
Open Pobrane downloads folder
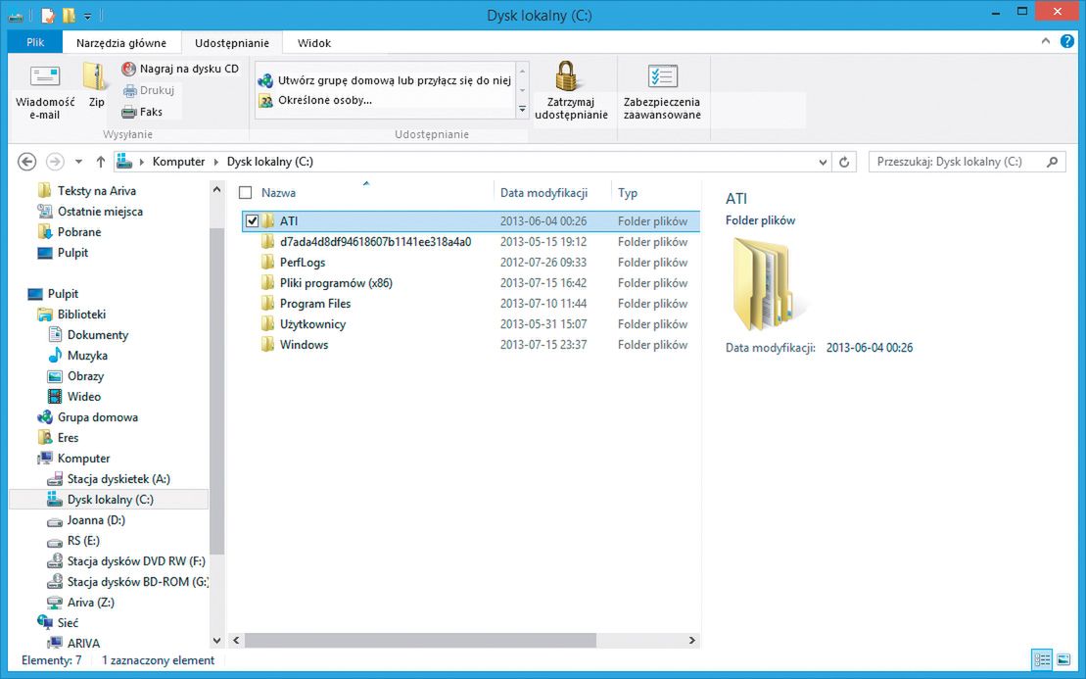(79, 232)
